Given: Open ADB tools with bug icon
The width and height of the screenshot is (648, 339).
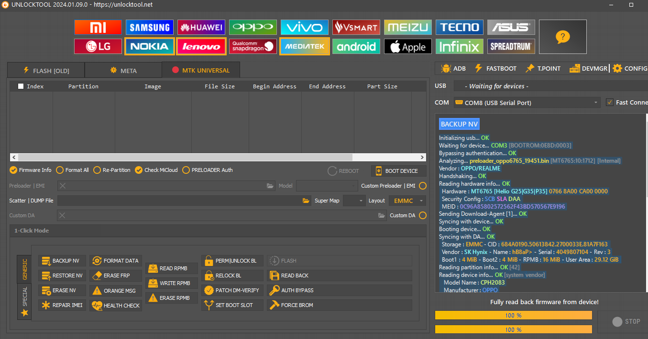Looking at the screenshot, I should tap(453, 68).
